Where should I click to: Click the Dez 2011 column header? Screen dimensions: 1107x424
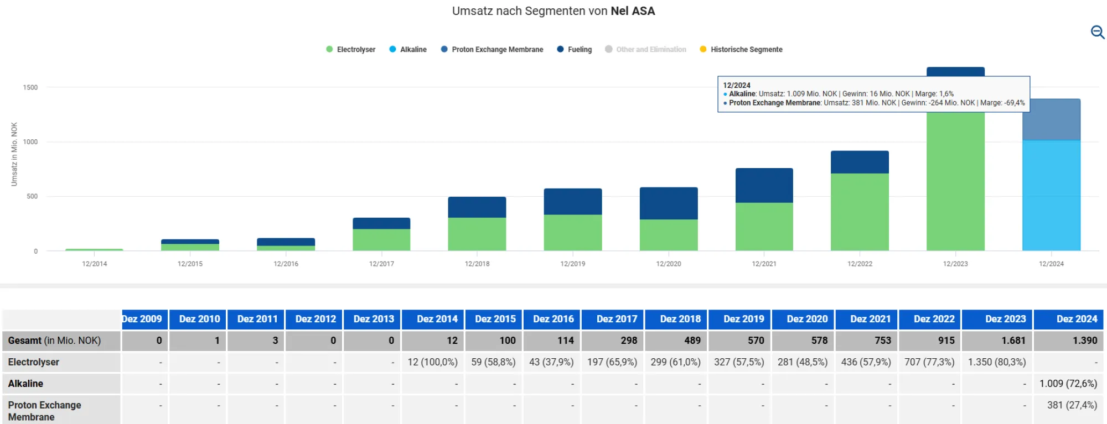[x=256, y=319]
